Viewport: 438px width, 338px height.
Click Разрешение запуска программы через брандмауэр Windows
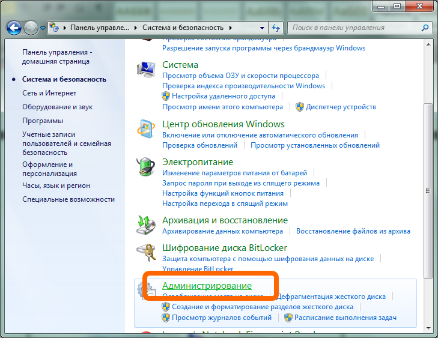click(264, 48)
